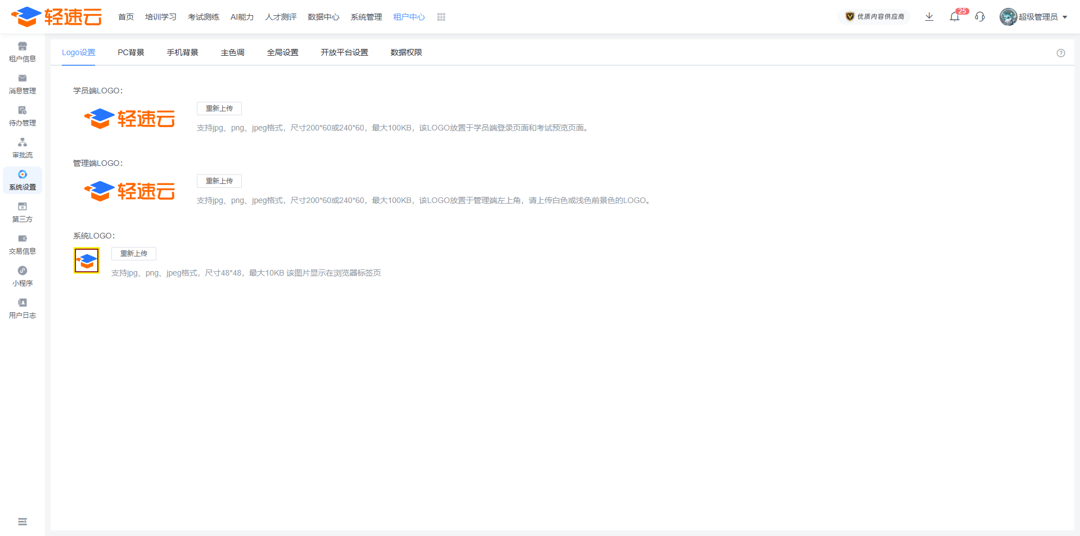This screenshot has height=536, width=1080.
Task: Open notifications bell with 25 badge
Action: point(955,17)
